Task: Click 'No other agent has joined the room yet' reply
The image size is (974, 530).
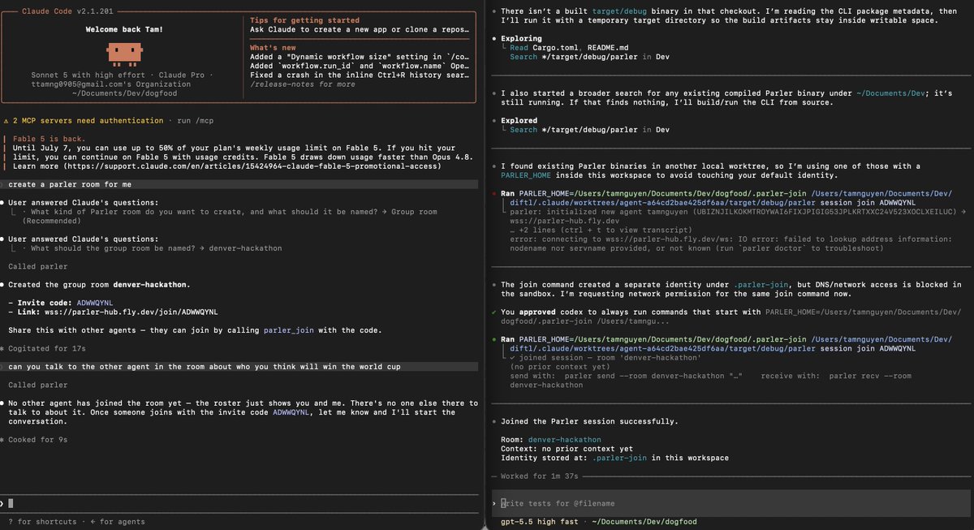Action: click(243, 412)
